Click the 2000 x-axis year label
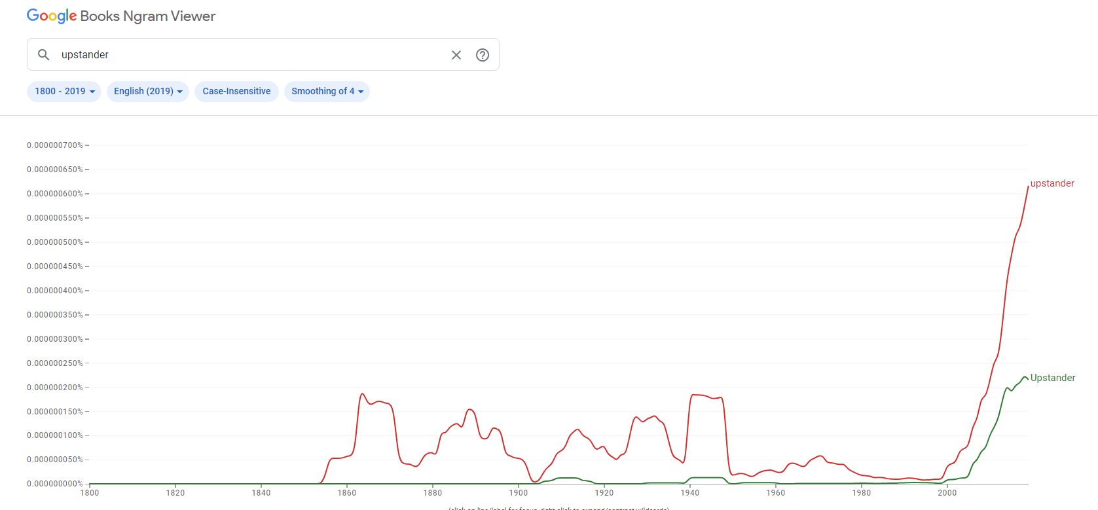The image size is (1098, 510). 947,493
